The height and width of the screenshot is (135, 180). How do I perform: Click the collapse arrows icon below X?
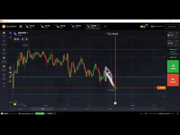pyautogui.click(x=10, y=37)
